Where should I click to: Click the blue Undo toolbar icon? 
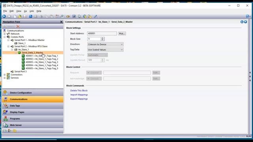click(x=30, y=16)
